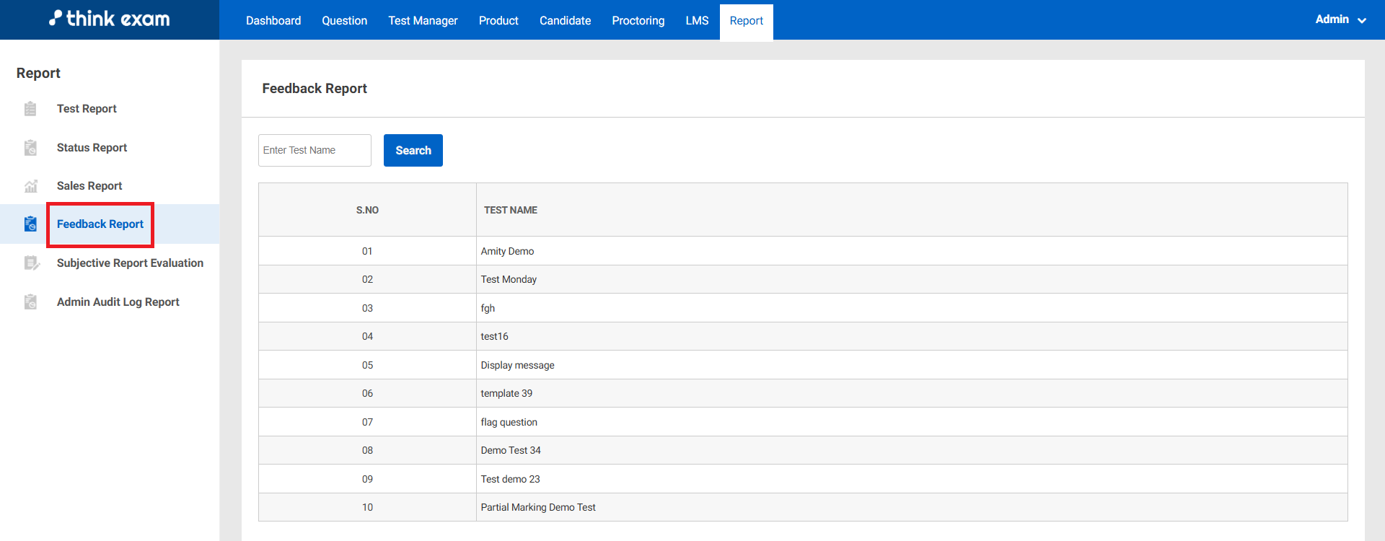Open the Dashboard menu
This screenshot has width=1385, height=541.
point(273,21)
